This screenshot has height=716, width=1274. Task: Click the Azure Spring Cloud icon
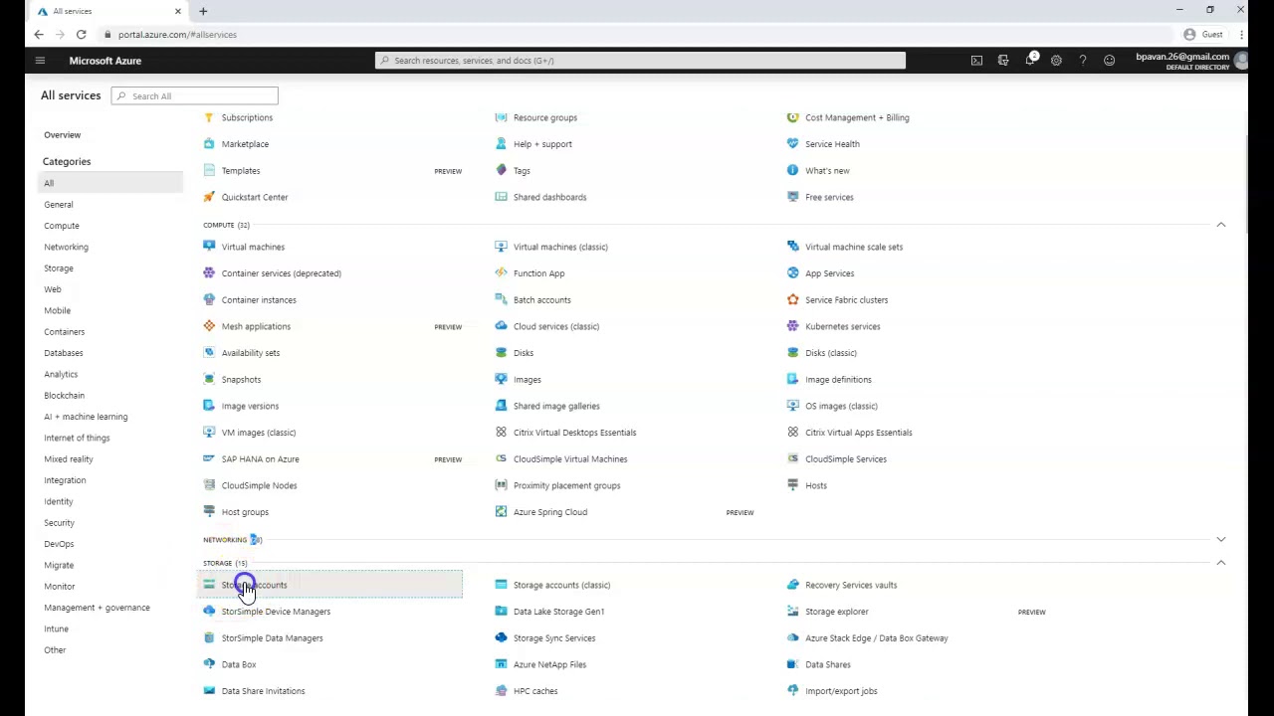coord(501,512)
